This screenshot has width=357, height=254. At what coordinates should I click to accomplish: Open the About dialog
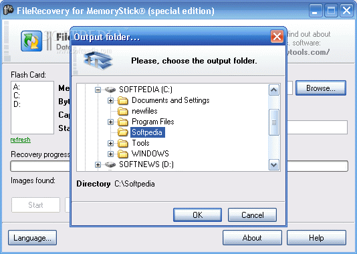click(x=252, y=238)
